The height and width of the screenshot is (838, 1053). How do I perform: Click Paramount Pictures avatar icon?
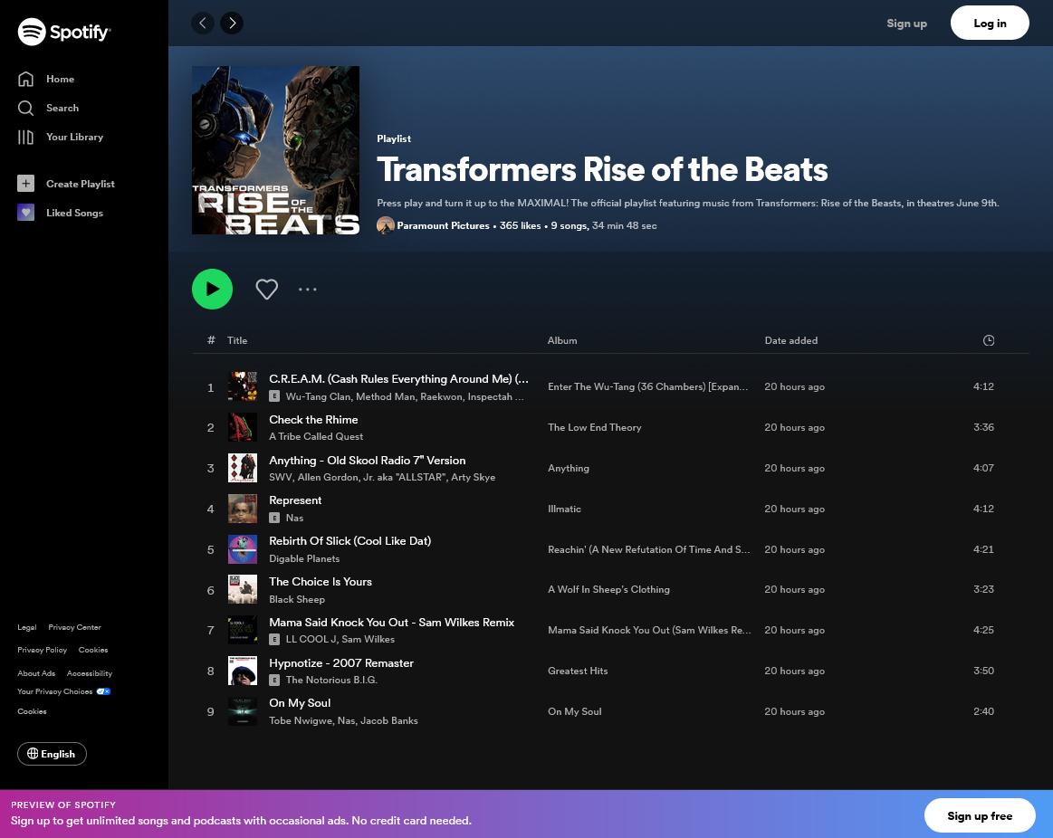pyautogui.click(x=386, y=225)
